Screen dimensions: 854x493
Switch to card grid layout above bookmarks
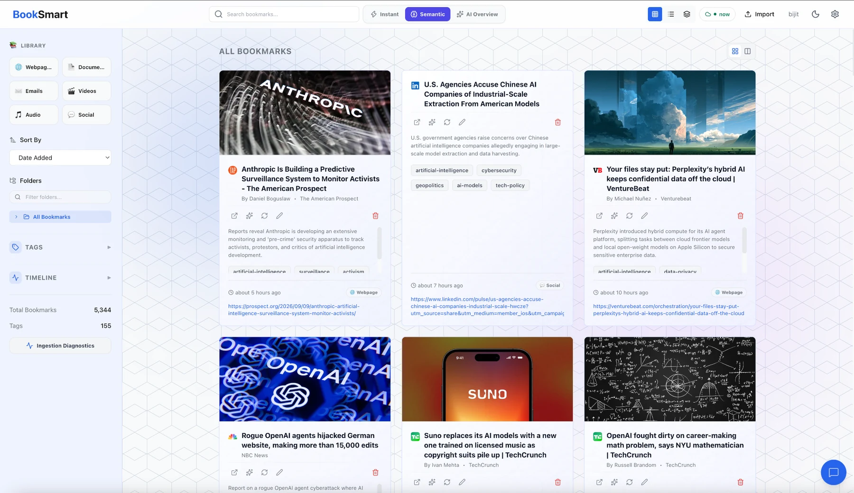735,51
